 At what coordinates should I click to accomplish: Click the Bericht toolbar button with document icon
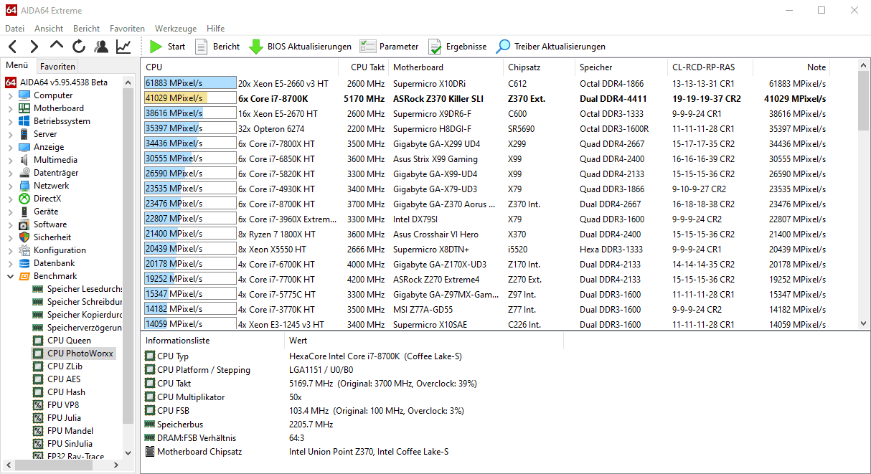pos(217,47)
